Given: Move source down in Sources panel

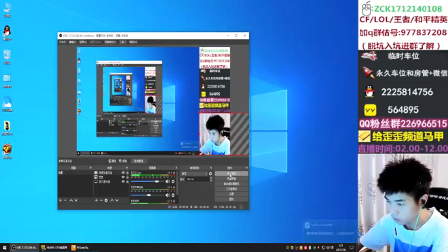Looking at the screenshot, I should [x=117, y=200].
